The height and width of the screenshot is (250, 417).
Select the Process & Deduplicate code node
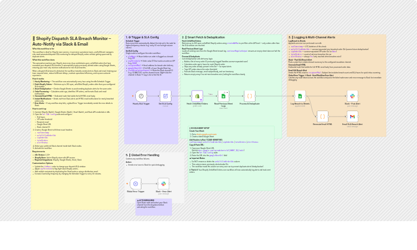coord(249,96)
